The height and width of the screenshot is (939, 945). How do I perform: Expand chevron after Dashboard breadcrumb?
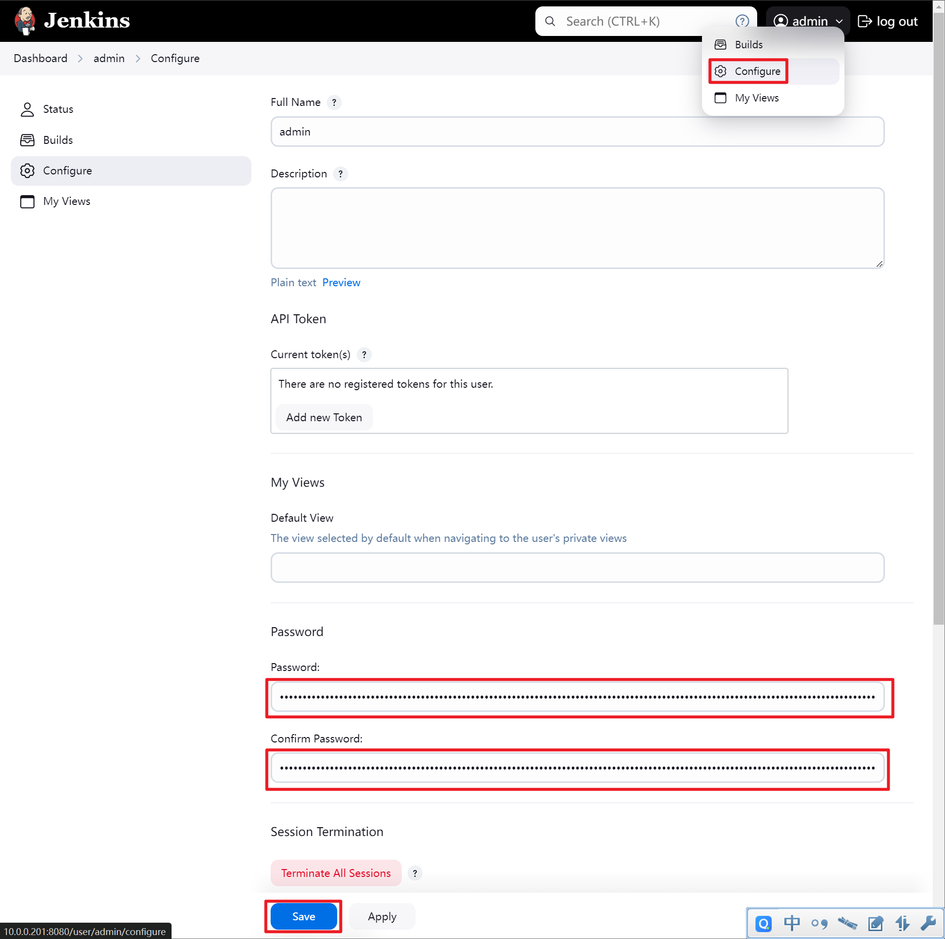80,59
